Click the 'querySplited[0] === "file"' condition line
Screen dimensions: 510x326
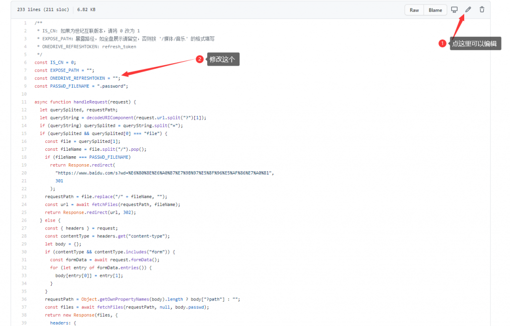pos(104,133)
